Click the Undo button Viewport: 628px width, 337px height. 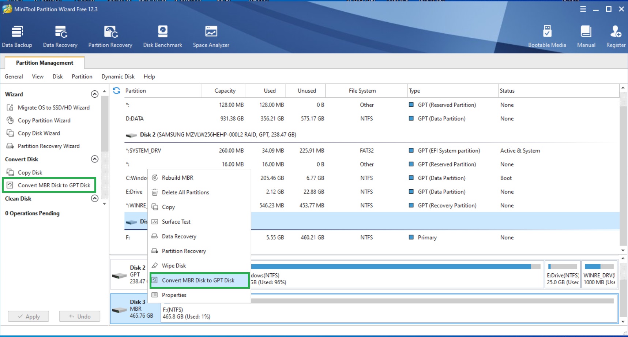coord(80,317)
